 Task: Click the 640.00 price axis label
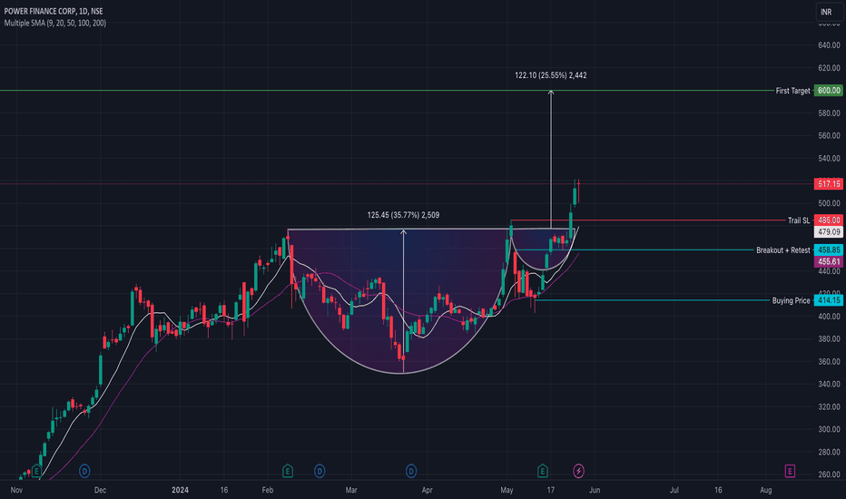click(829, 45)
